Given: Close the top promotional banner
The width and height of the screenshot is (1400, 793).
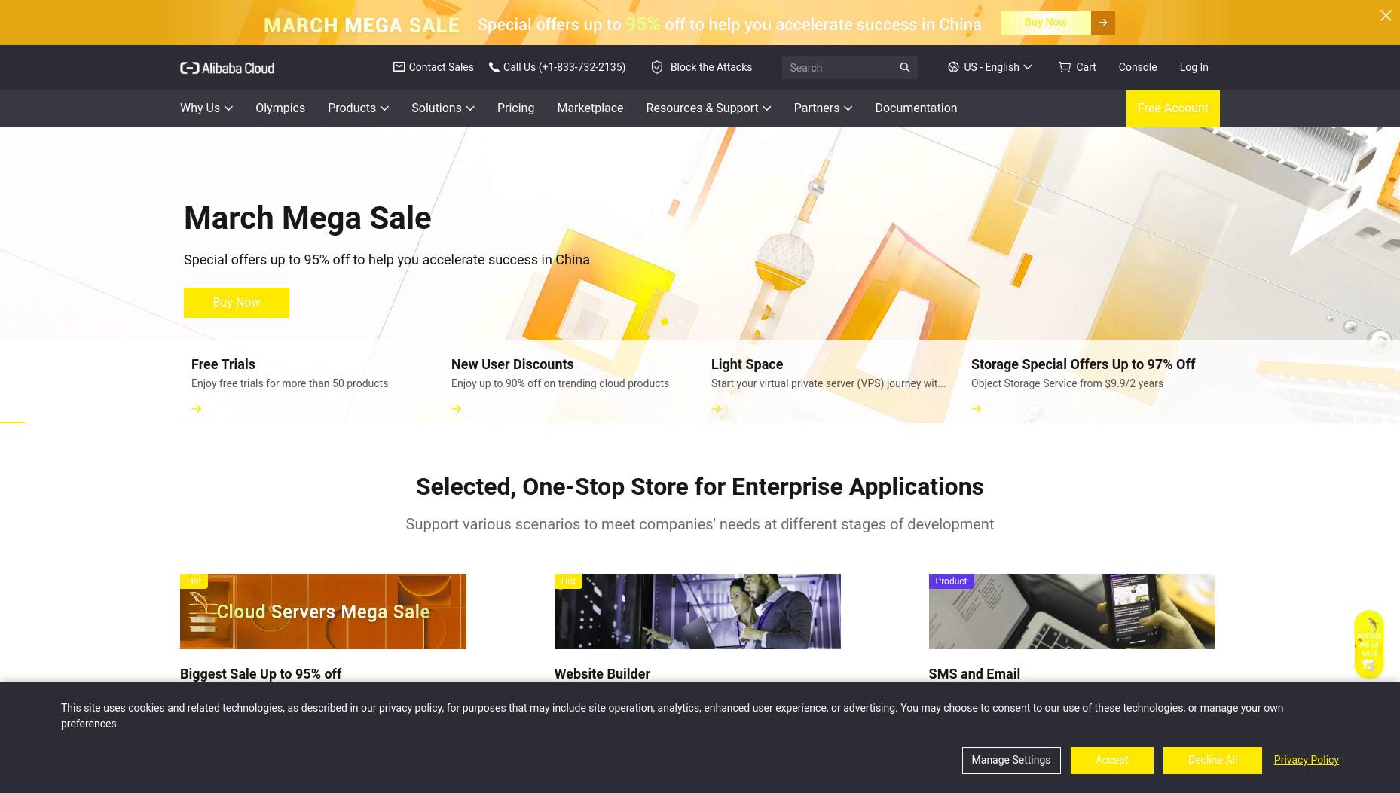Looking at the screenshot, I should (x=1386, y=15).
